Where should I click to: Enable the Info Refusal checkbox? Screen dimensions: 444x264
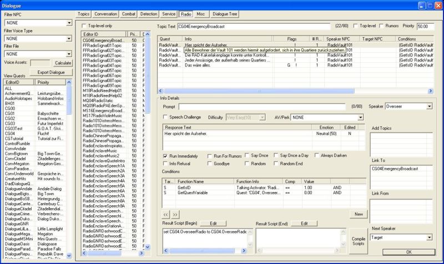click(x=165, y=164)
